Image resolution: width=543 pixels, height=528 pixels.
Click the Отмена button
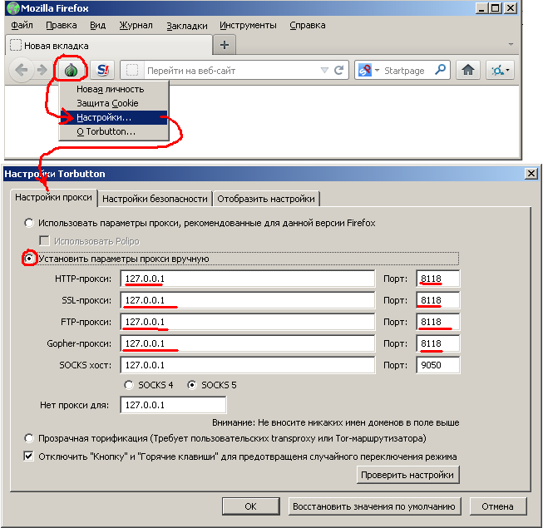[497, 506]
